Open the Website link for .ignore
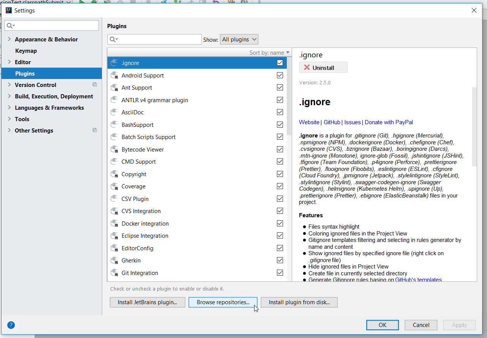The width and height of the screenshot is (487, 338). (309, 122)
